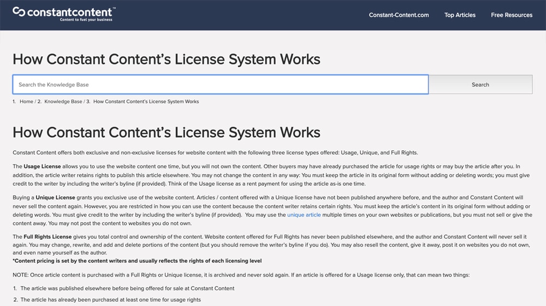Go to the Home breadcrumb link
546x306 pixels.
(x=26, y=102)
